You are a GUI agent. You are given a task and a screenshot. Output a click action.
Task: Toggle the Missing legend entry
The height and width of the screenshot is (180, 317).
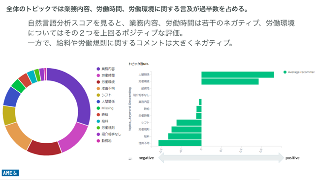tap(105, 108)
